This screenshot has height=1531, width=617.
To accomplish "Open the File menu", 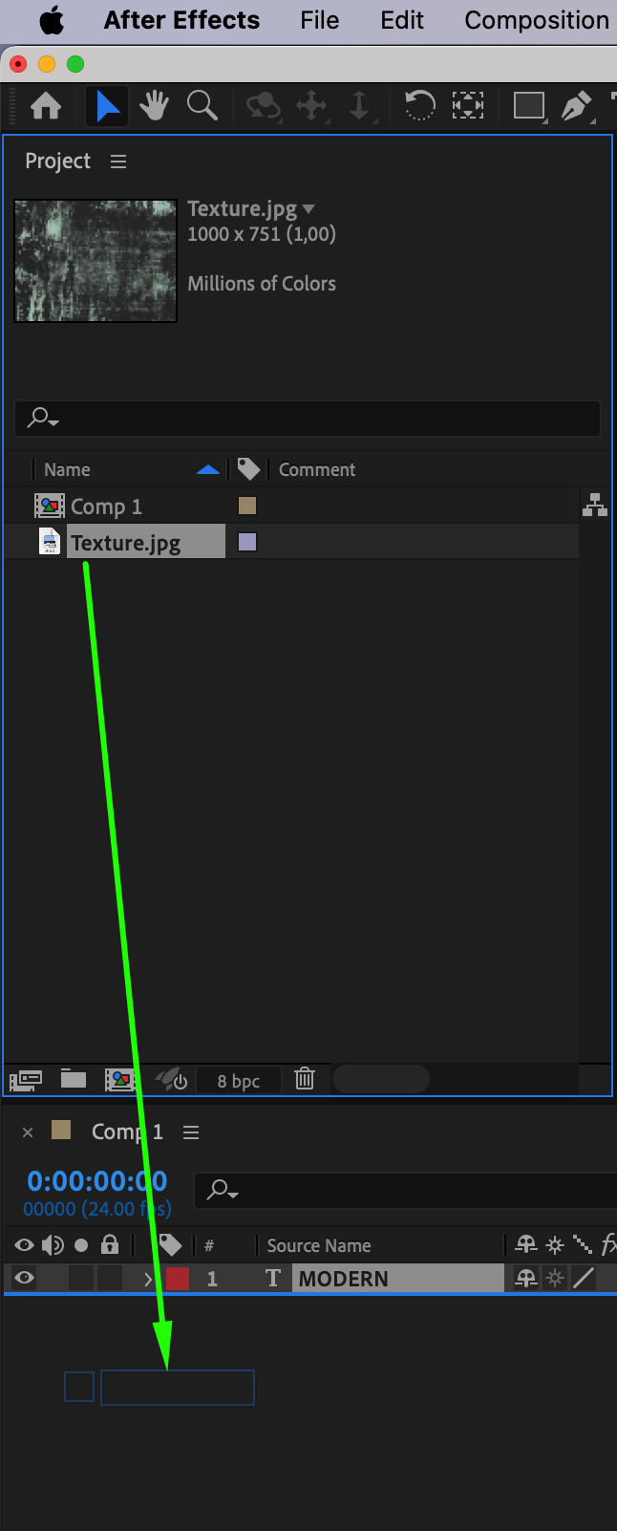I will [x=319, y=20].
